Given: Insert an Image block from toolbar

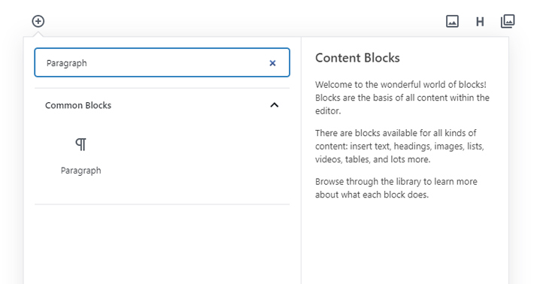Looking at the screenshot, I should click(452, 22).
